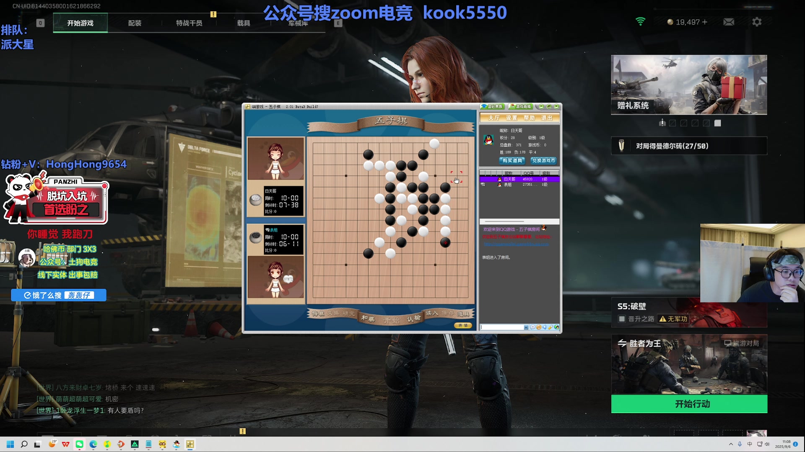
Task: Open the 对局得曼德尔砖 mission entry
Action: pyautogui.click(x=689, y=146)
